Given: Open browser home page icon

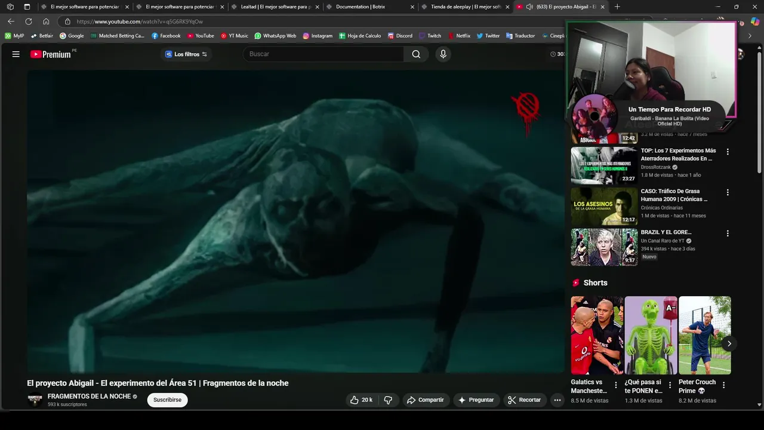Looking at the screenshot, I should coord(46,21).
